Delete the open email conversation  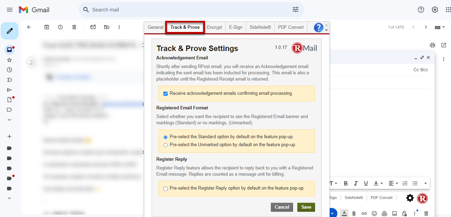pos(74,27)
